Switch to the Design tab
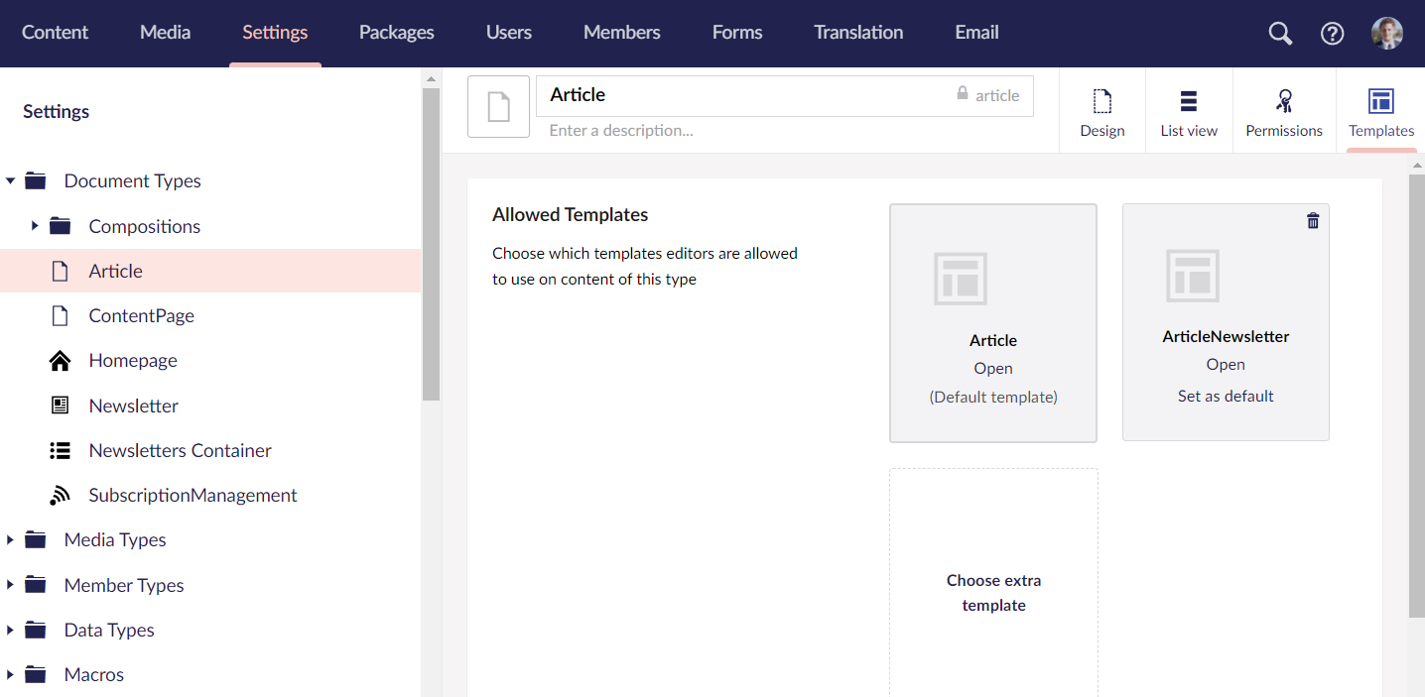The height and width of the screenshot is (697, 1425). pyautogui.click(x=1102, y=111)
